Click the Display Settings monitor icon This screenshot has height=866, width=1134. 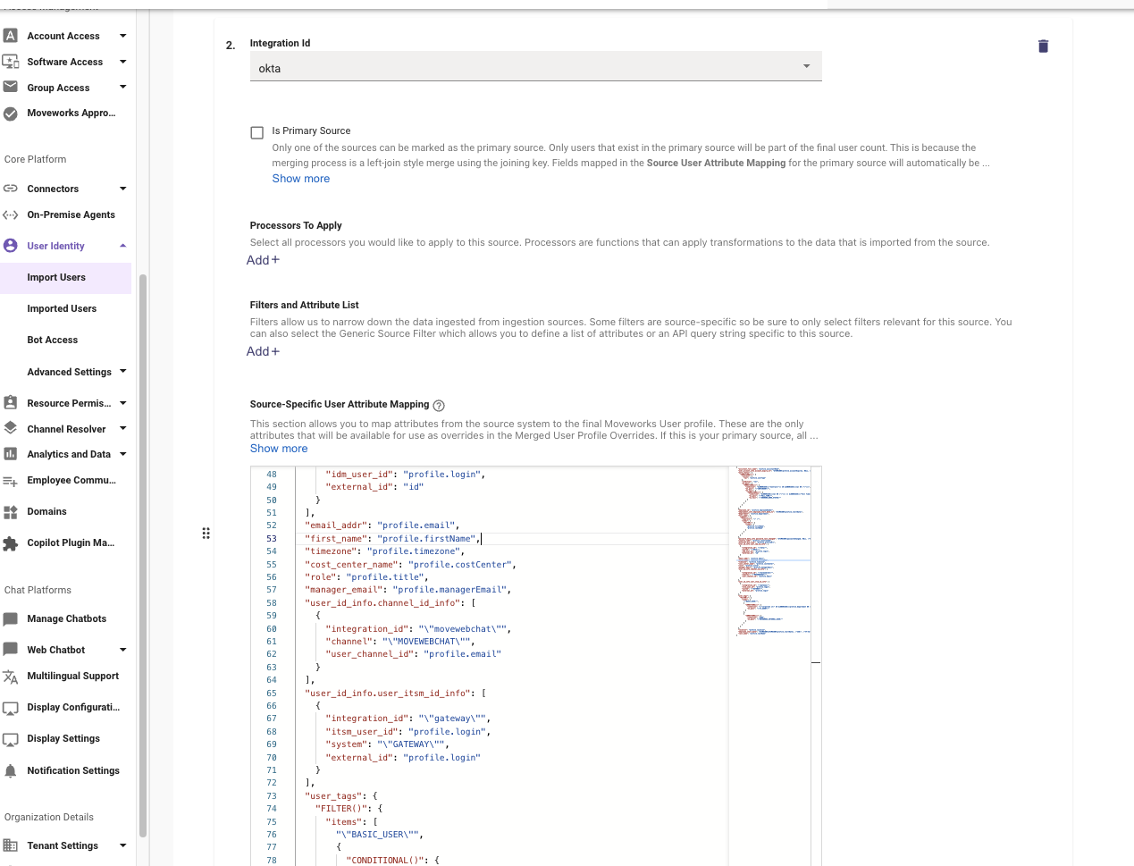(11, 739)
